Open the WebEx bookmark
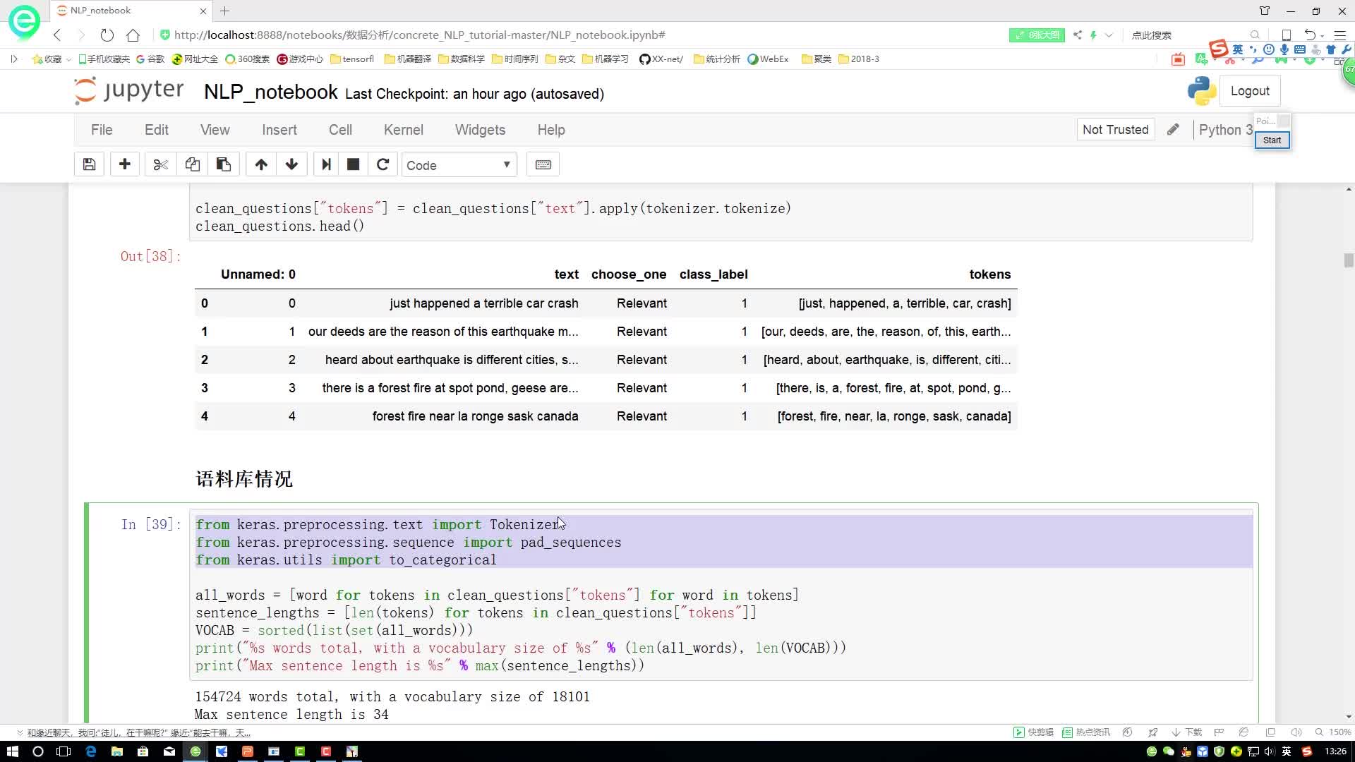This screenshot has width=1355, height=762. coord(768,59)
